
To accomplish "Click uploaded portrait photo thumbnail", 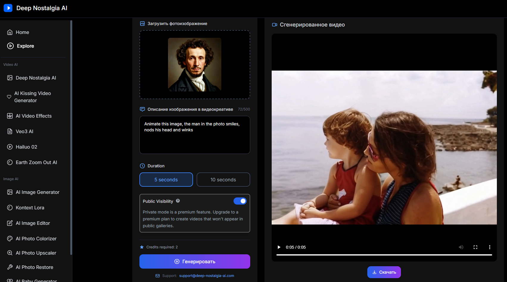I will click(195, 65).
